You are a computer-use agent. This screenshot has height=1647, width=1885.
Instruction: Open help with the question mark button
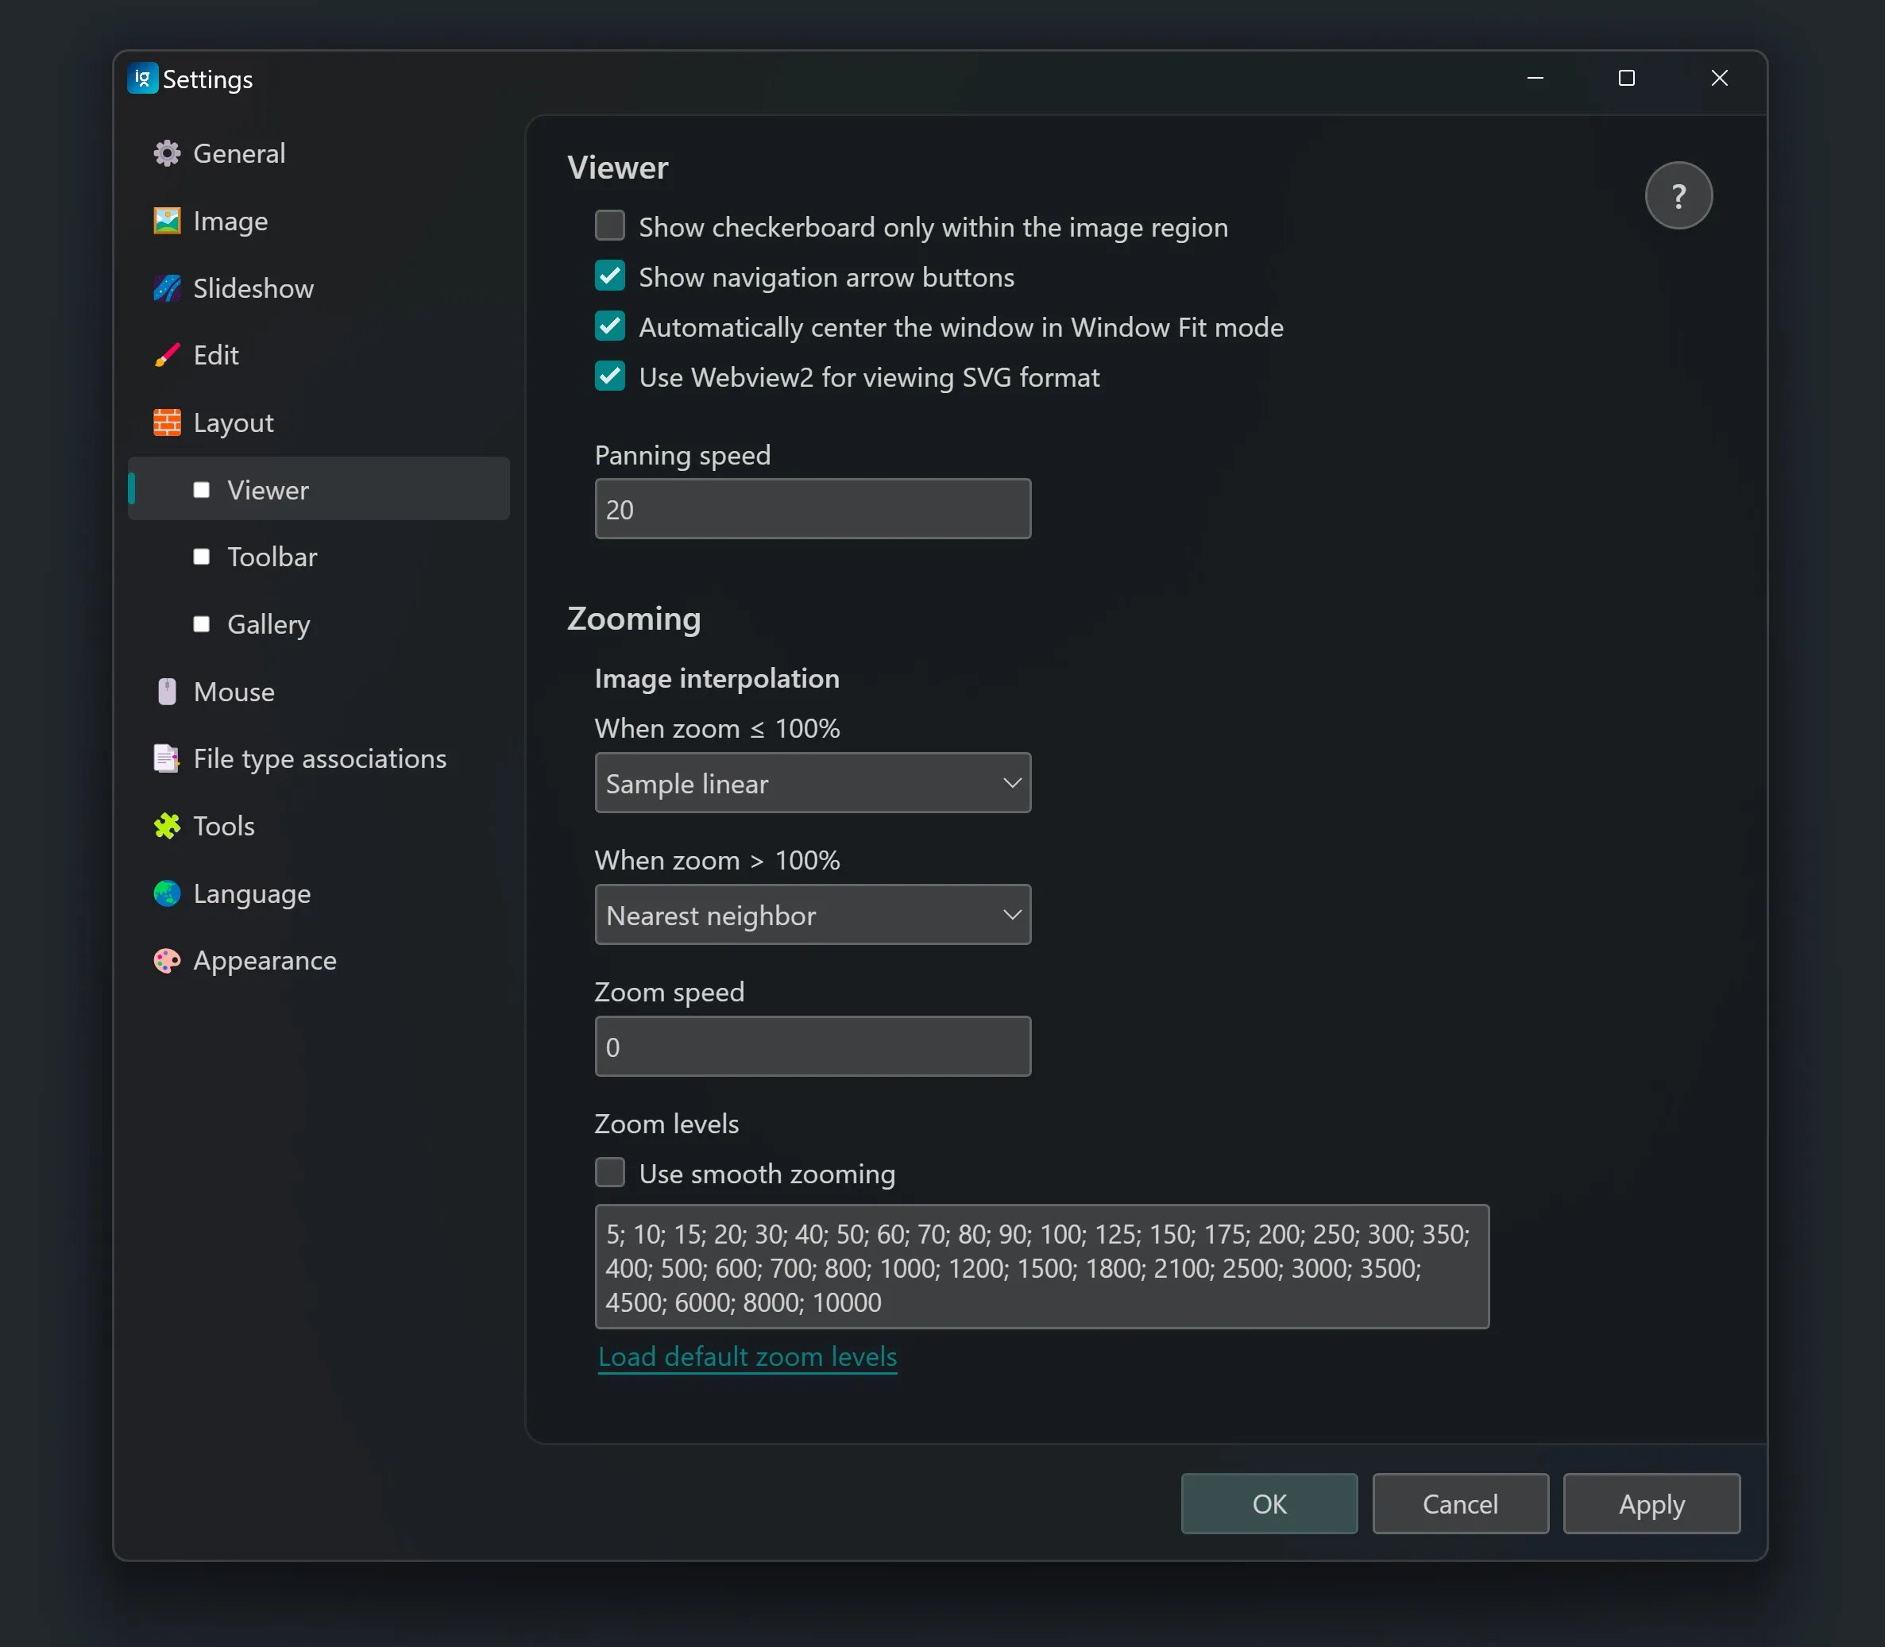(x=1677, y=196)
